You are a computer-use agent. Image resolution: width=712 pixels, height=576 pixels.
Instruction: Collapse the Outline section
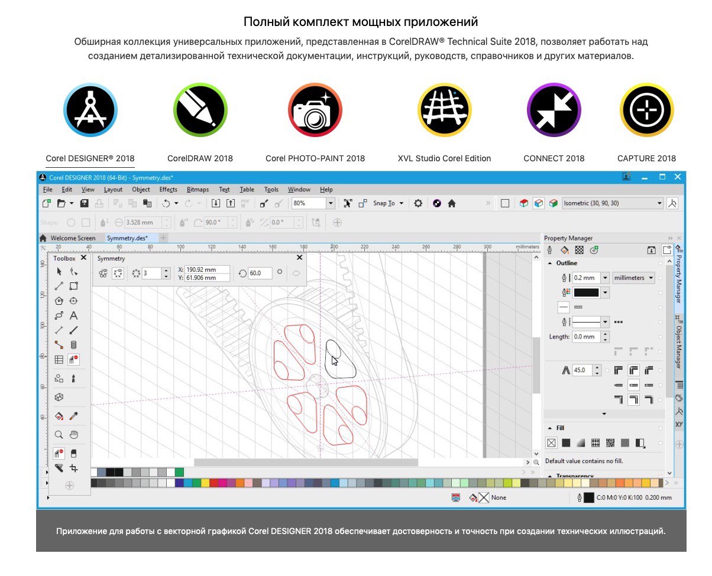click(x=549, y=263)
